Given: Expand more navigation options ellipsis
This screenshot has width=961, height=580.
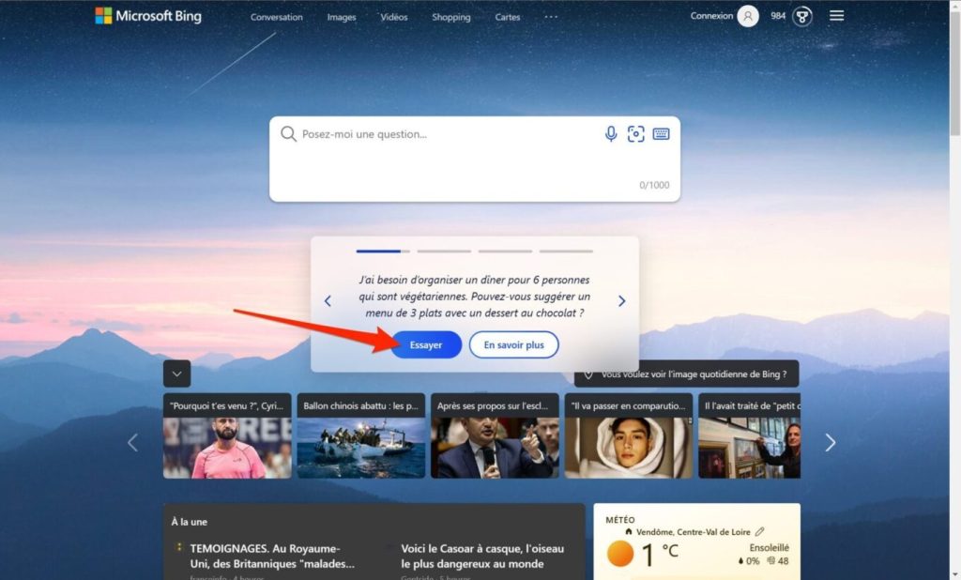Looking at the screenshot, I should pos(551,17).
